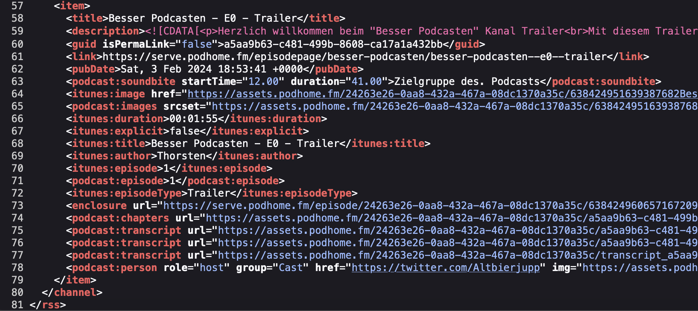Click line number 63
The image size is (698, 311).
point(17,81)
